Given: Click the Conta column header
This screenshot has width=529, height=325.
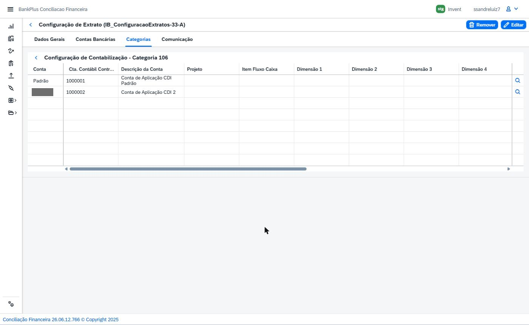Looking at the screenshot, I should tap(45, 69).
